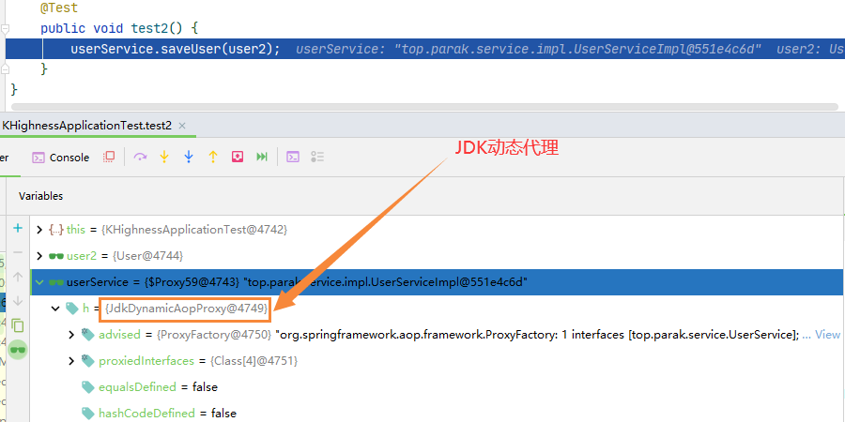This screenshot has width=845, height=422.
Task: Click the tag icon beside equalsDefined
Action: 88,387
